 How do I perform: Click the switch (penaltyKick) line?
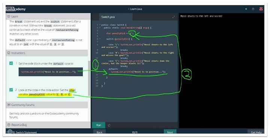(x=119, y=39)
